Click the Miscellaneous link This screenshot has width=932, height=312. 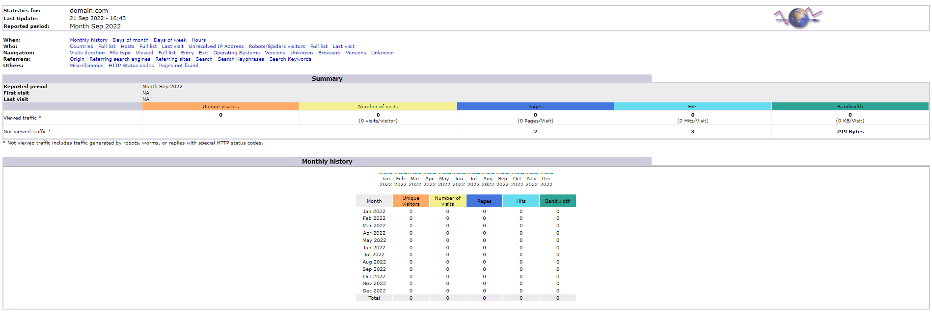click(86, 66)
